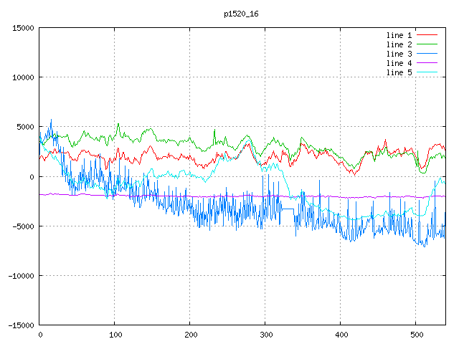Select the 'line 3' legend label

tap(399, 54)
